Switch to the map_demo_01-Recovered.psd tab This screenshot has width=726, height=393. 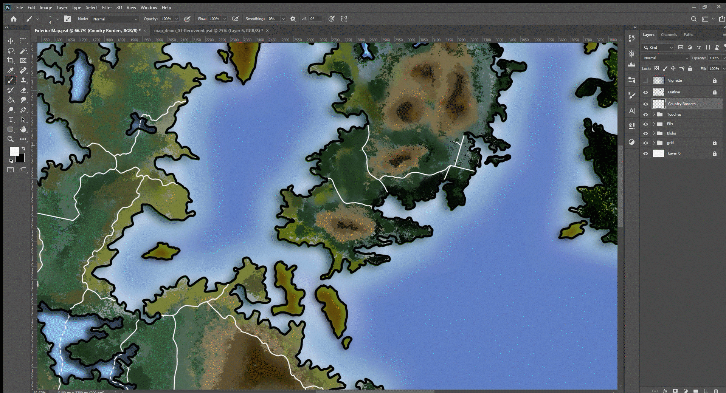coord(208,31)
